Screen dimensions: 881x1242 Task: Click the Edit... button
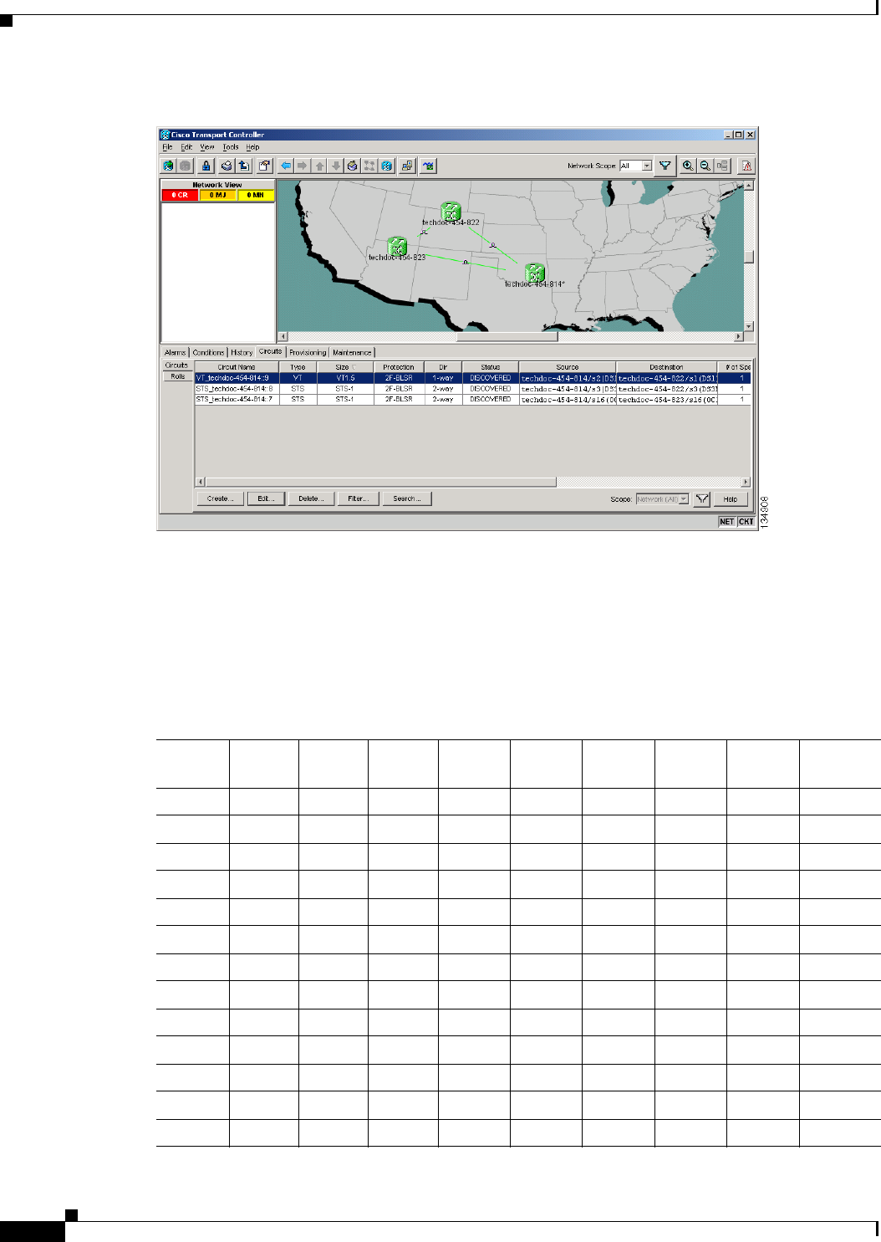pyautogui.click(x=266, y=498)
